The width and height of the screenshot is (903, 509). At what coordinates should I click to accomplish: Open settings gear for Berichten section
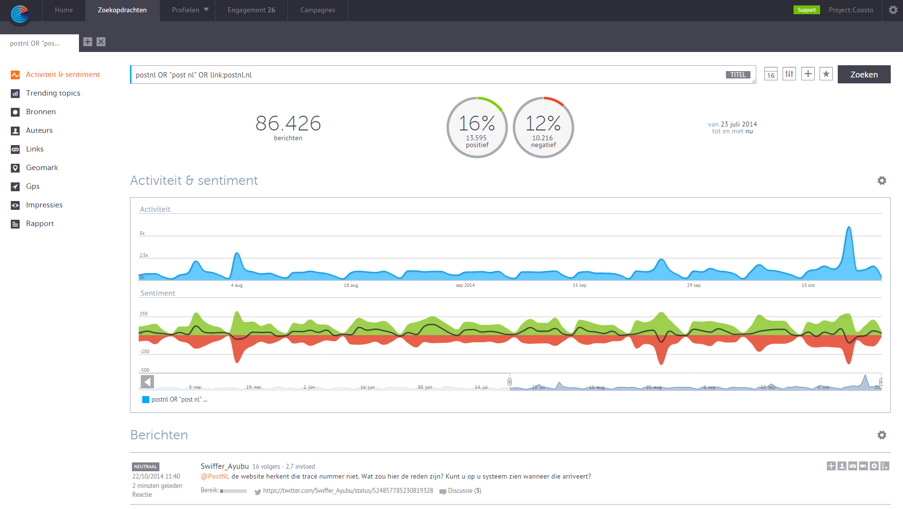881,435
